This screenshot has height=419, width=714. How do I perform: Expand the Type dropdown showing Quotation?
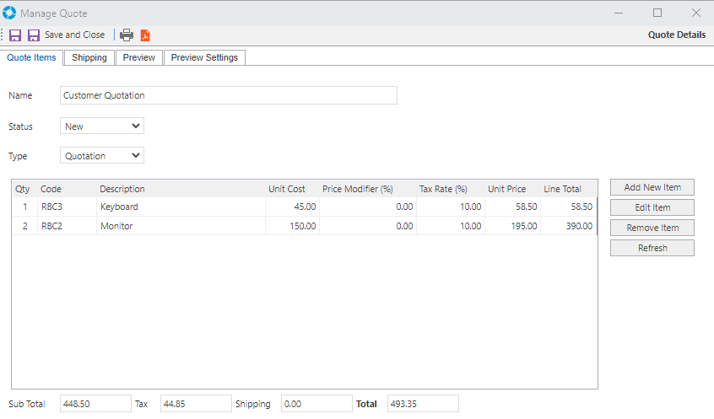point(102,156)
